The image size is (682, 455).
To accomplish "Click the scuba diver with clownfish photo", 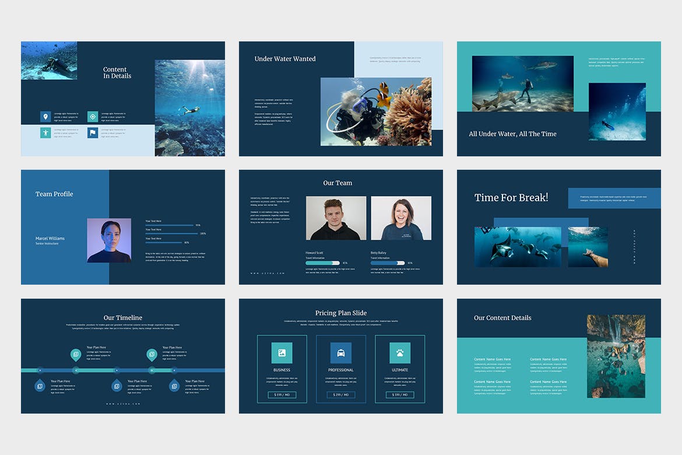I will 376,111.
